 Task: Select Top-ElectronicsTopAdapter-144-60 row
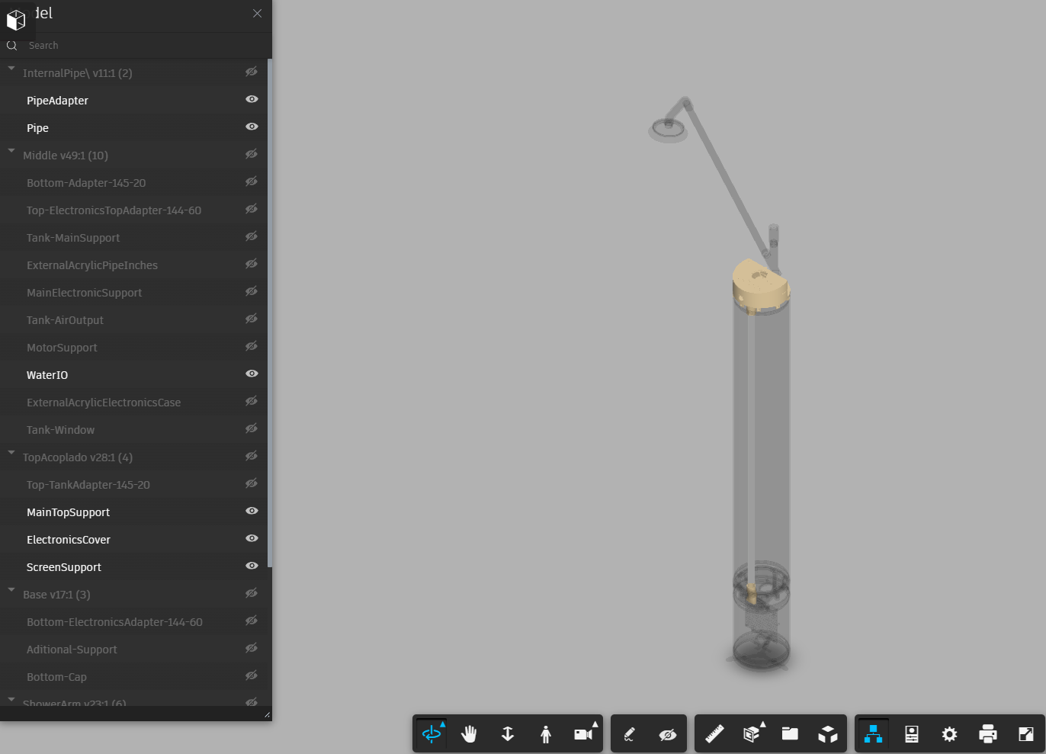[133, 210]
